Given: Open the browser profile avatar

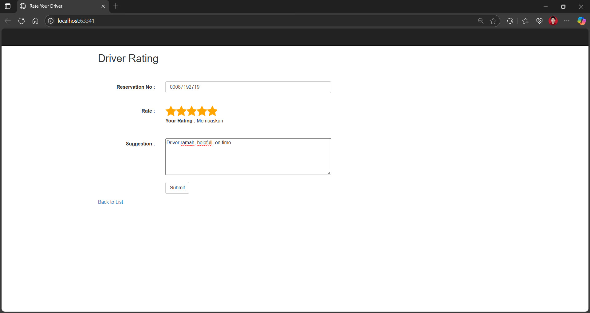Looking at the screenshot, I should pos(553,21).
